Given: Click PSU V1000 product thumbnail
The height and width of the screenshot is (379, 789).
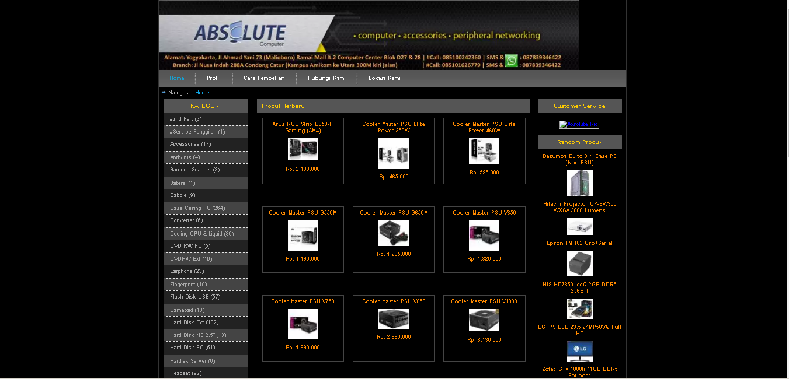Looking at the screenshot, I should 484,320.
